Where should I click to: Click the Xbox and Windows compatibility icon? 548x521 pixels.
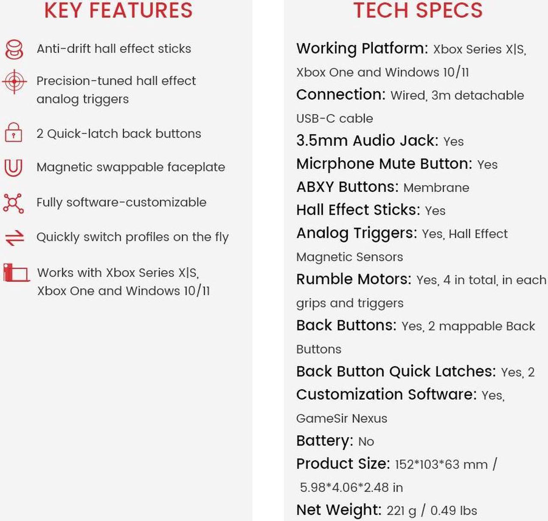click(x=16, y=273)
